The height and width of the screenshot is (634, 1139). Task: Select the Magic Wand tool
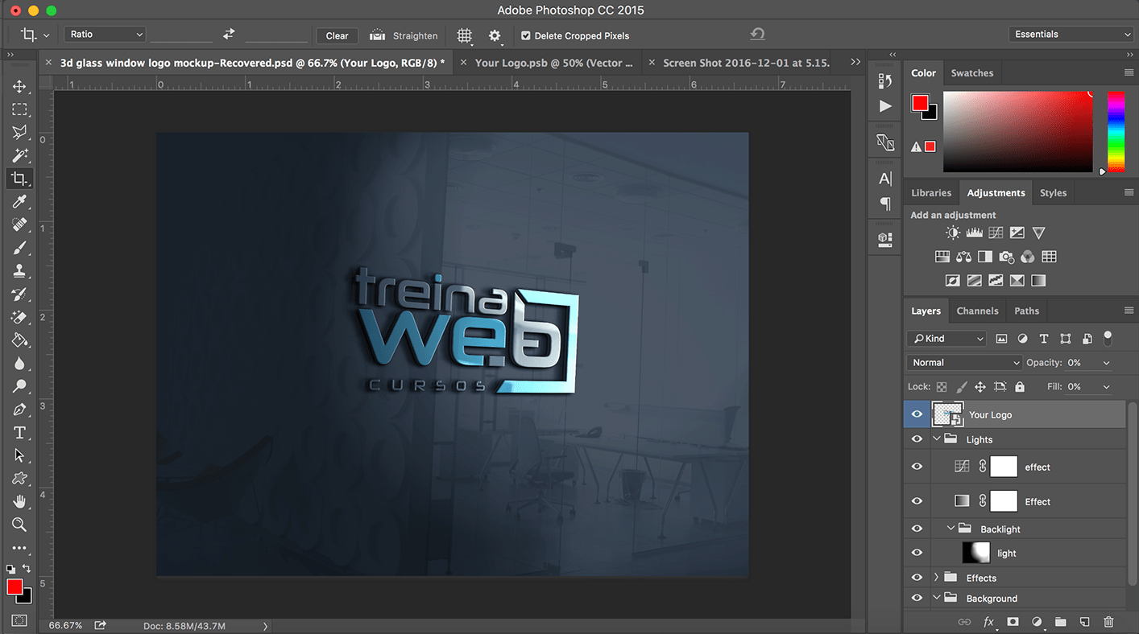pos(19,155)
